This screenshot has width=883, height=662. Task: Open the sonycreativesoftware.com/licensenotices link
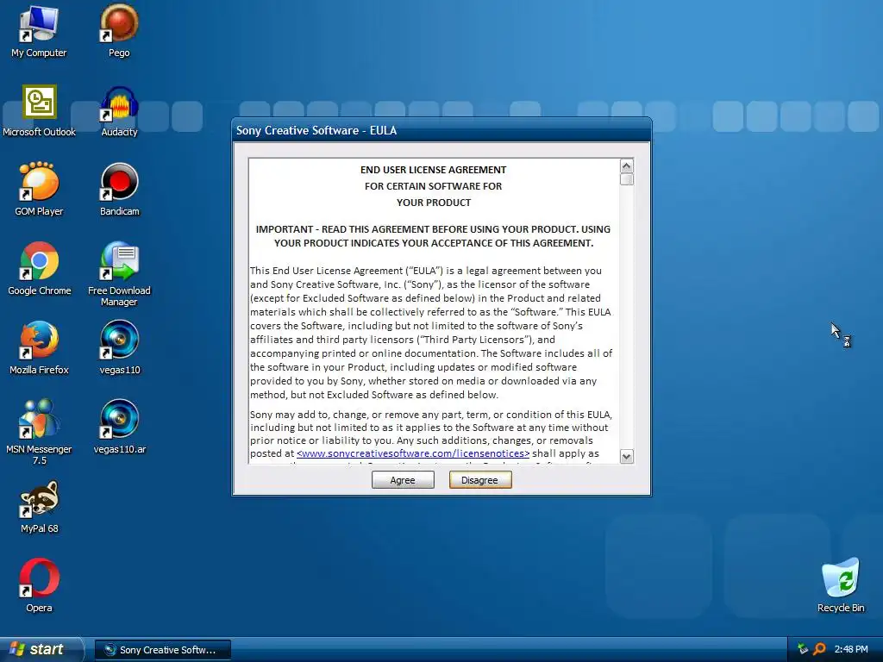(x=413, y=453)
